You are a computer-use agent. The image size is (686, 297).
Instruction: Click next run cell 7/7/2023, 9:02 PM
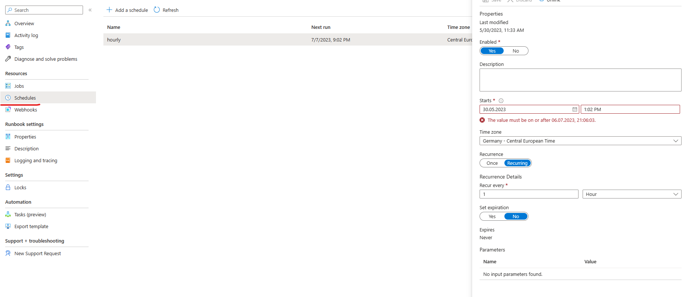click(x=331, y=40)
